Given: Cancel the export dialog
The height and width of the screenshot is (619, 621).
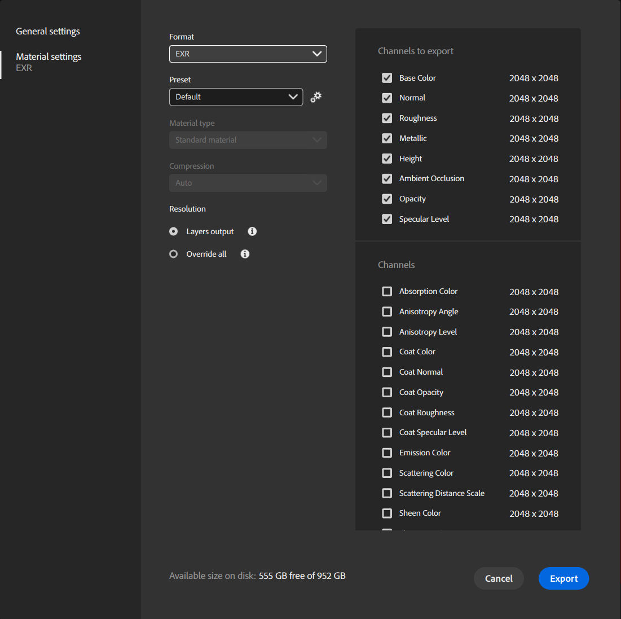Looking at the screenshot, I should 499,578.
